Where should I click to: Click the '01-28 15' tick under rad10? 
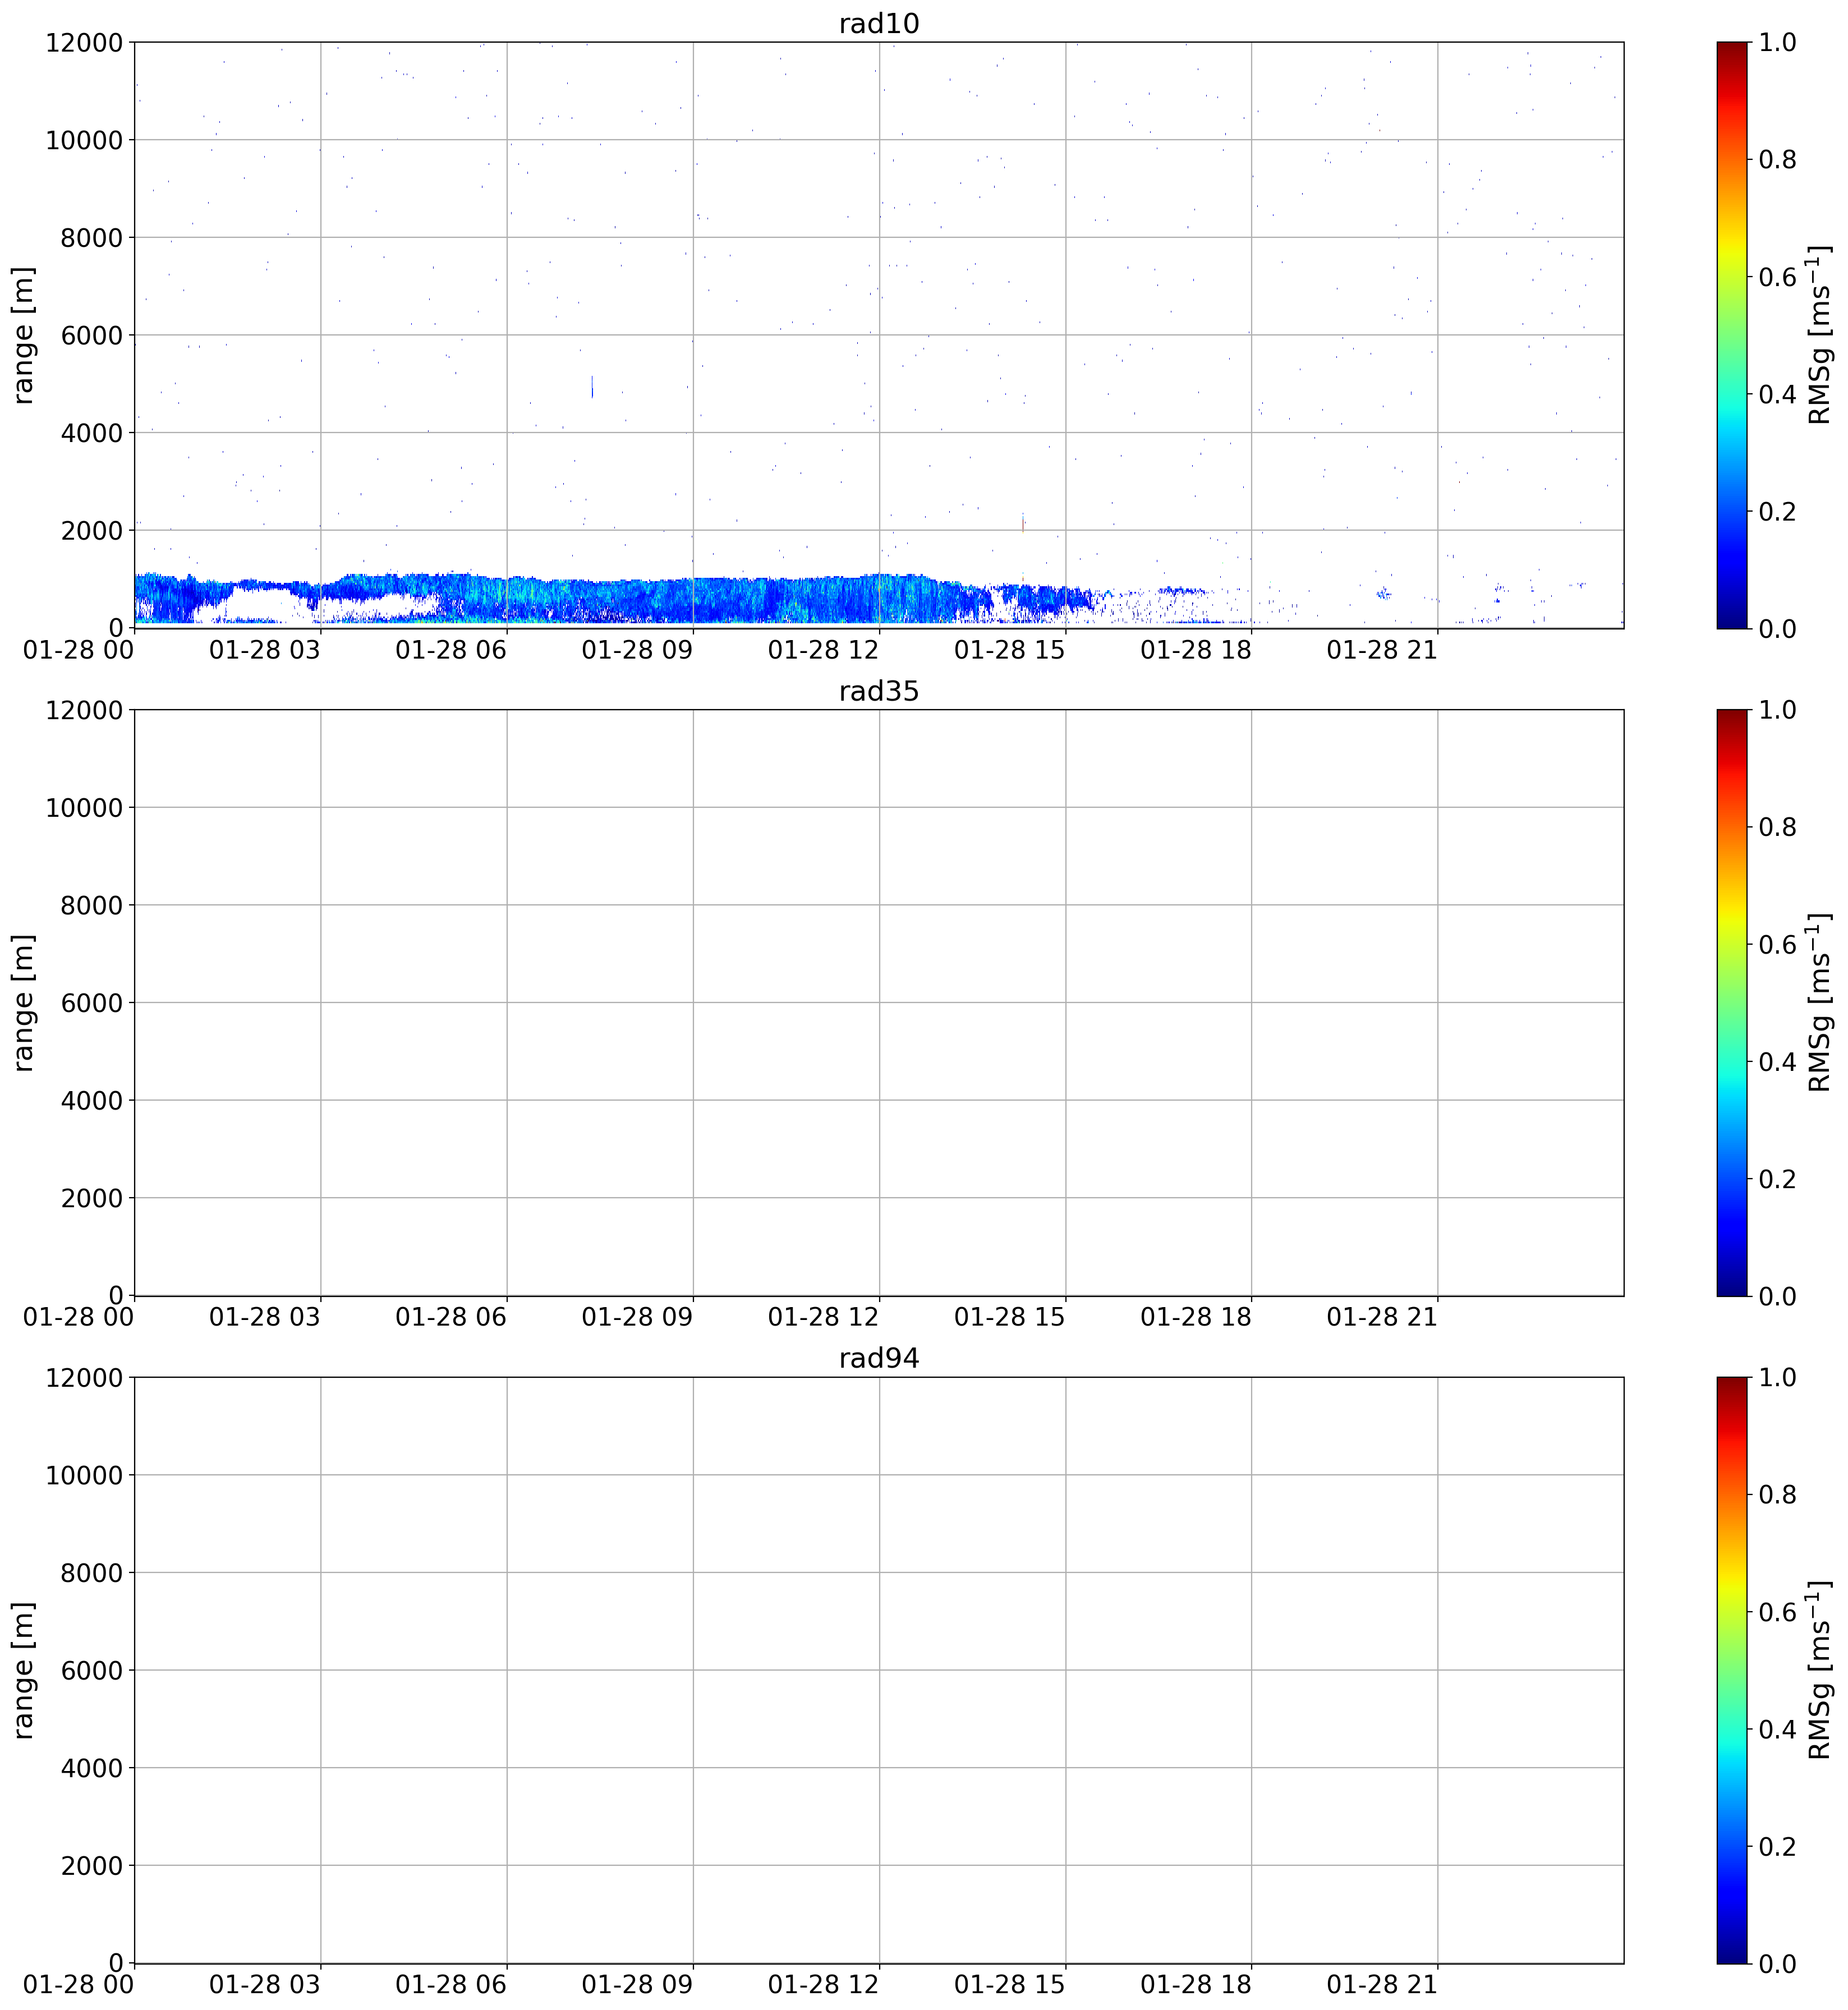1010,649
